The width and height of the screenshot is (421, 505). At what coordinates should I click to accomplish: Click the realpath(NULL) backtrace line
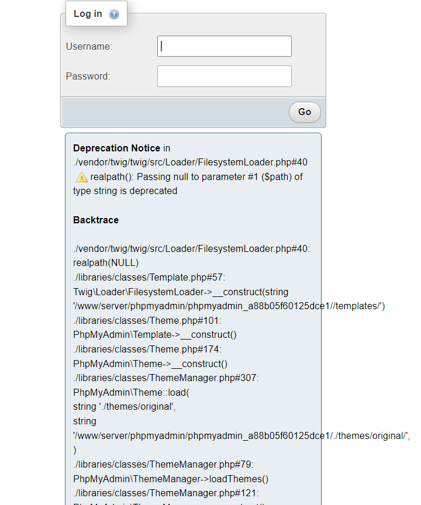tap(106, 262)
